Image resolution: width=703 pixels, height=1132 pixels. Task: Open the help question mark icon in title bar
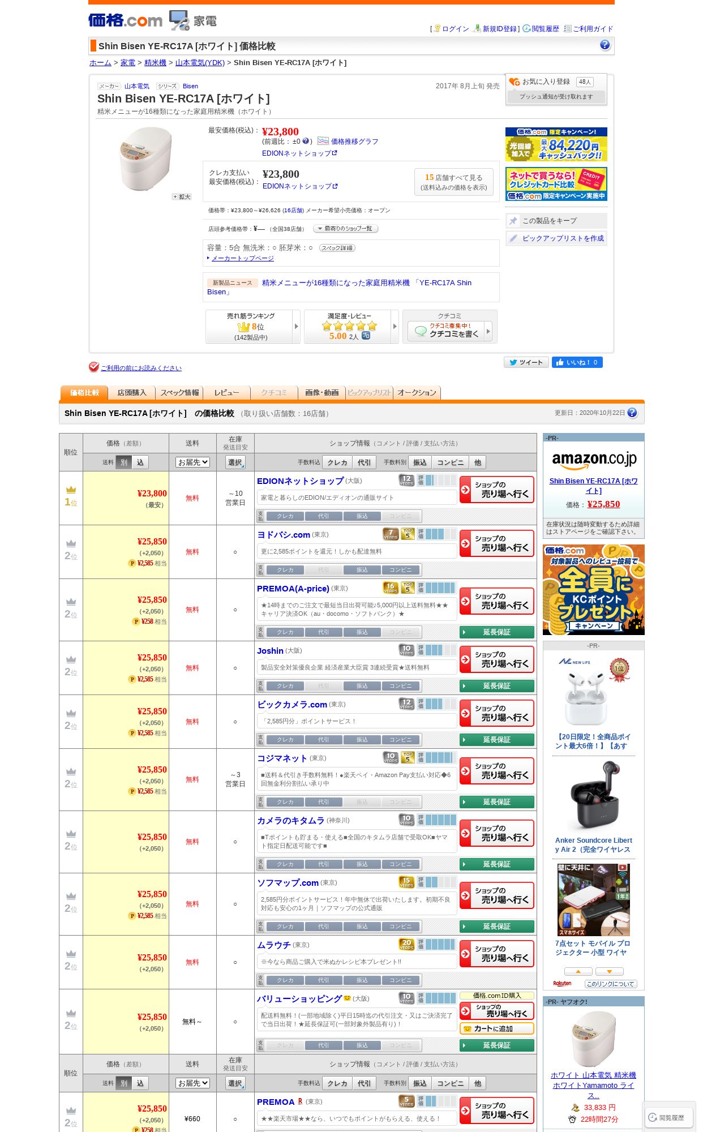(x=605, y=45)
